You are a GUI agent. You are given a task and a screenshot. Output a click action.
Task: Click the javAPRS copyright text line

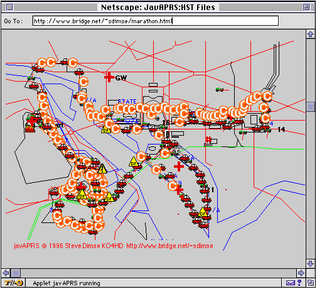(x=114, y=246)
